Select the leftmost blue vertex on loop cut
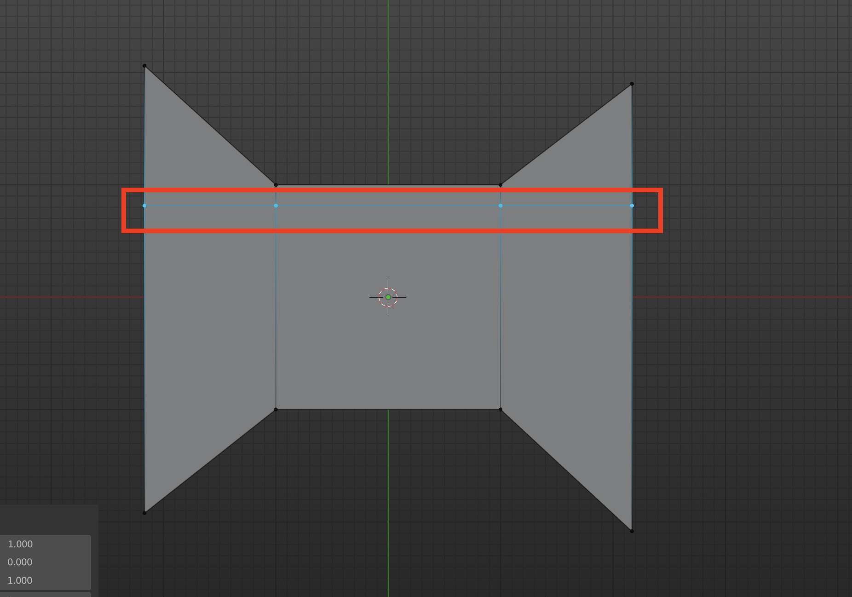This screenshot has width=852, height=597. click(144, 206)
